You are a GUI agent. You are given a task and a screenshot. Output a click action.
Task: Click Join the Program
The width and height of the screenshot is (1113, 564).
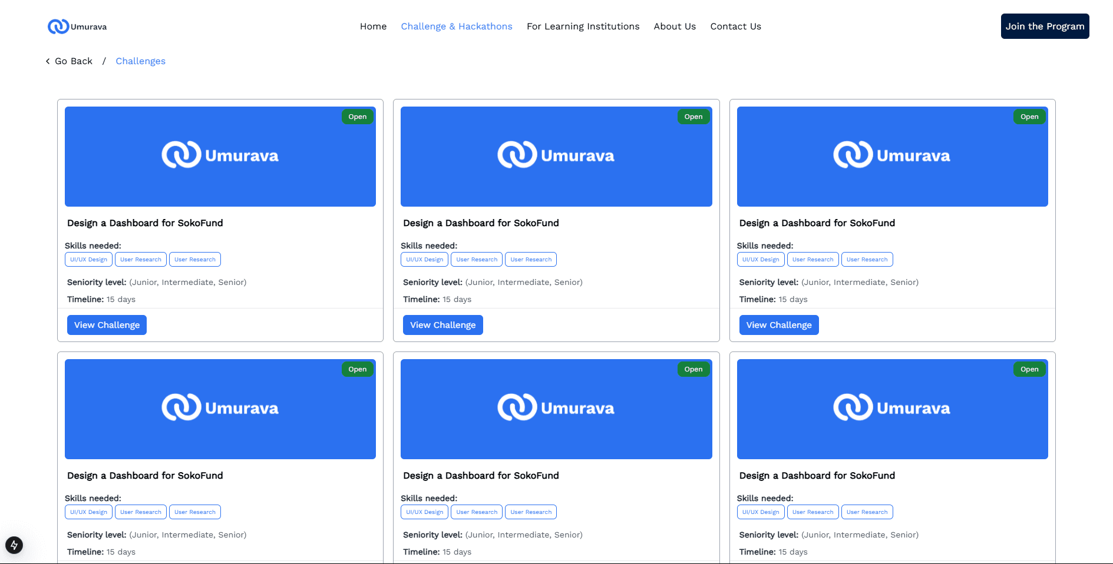point(1044,26)
